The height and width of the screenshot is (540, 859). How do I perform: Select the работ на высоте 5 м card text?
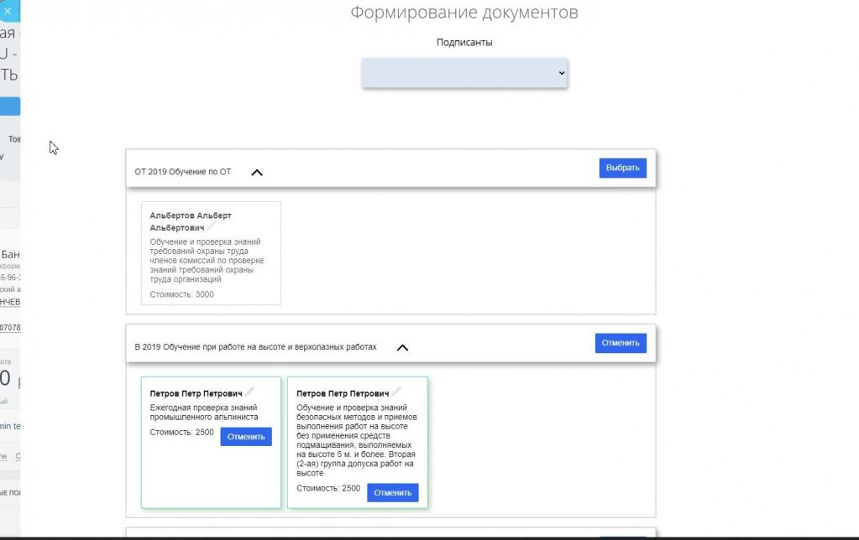(x=356, y=440)
